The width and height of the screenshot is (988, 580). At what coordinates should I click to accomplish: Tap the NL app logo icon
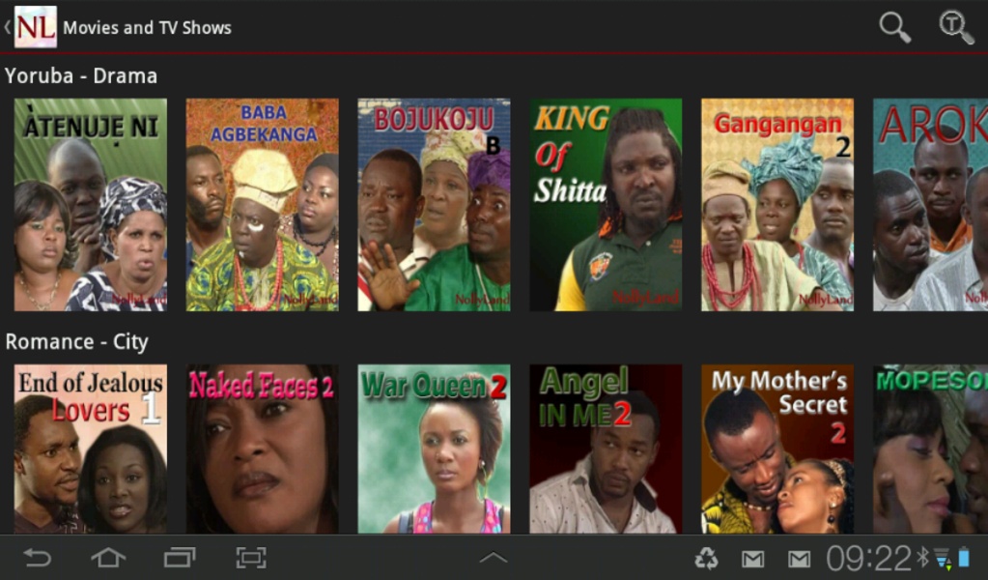point(36,27)
